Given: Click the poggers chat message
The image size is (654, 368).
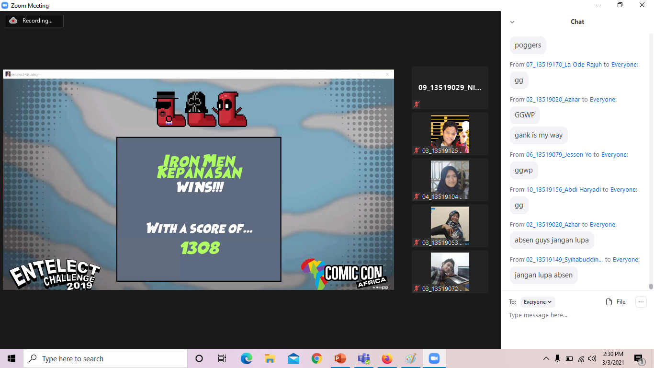Looking at the screenshot, I should point(528,45).
